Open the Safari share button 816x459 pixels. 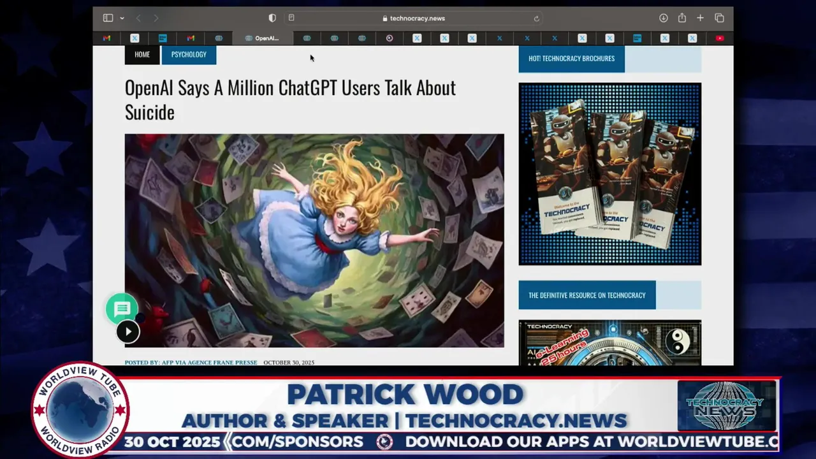click(x=682, y=18)
